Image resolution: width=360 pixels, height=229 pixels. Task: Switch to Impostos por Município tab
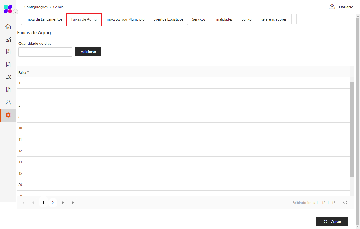125,19
